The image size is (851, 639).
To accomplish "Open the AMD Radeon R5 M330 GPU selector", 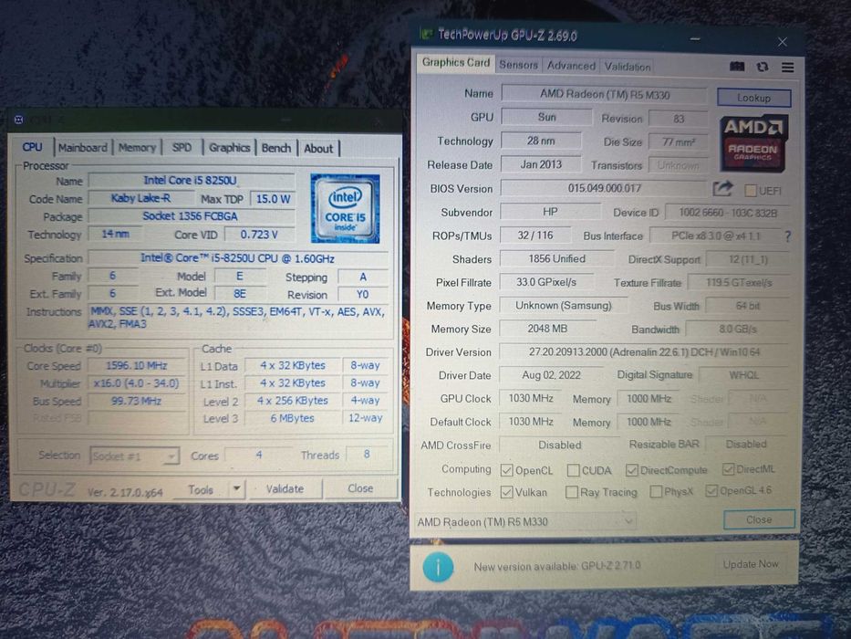I will [x=524, y=522].
